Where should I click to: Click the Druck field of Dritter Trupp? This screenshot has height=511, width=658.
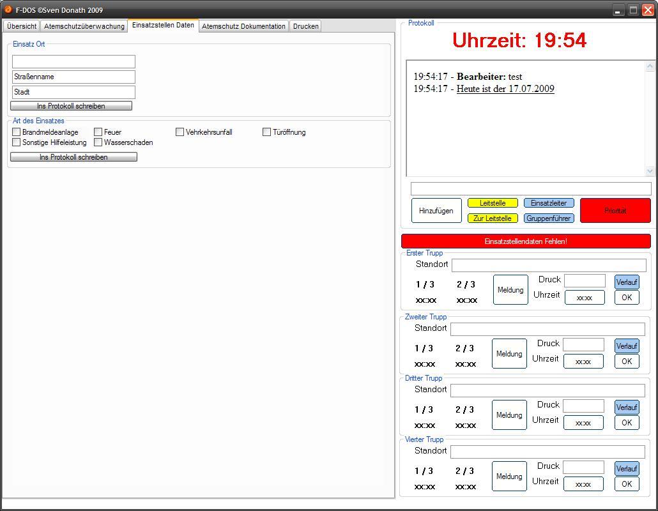tap(583, 406)
